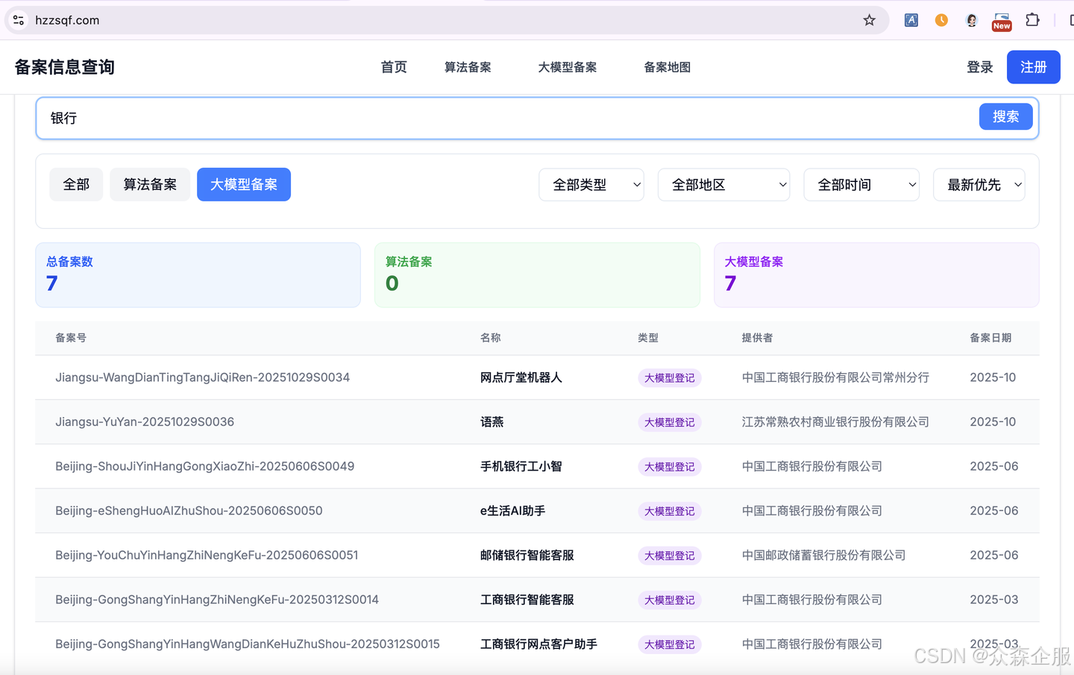Click the 备案信息查询 site logo title

pyautogui.click(x=65, y=67)
